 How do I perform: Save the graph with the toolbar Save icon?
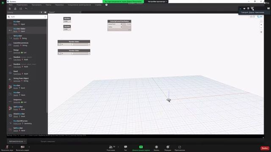(x=21, y=8)
